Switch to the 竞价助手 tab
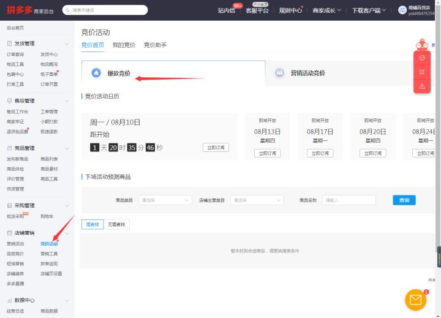This screenshot has height=318, width=441. click(155, 45)
